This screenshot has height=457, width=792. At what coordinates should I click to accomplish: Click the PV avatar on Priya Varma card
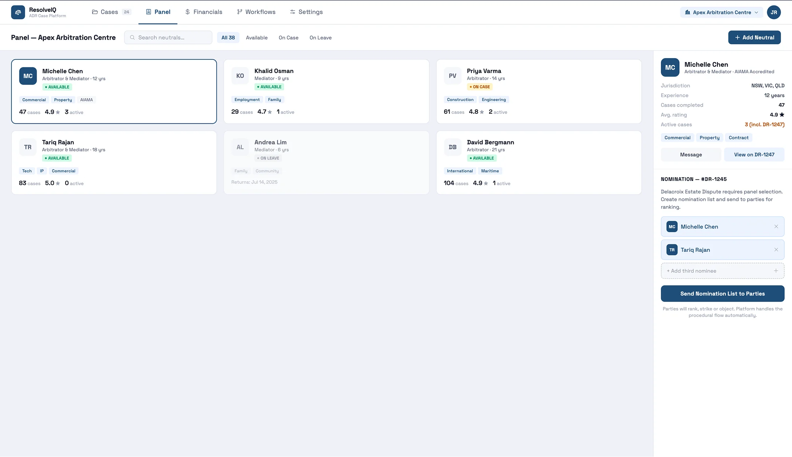(452, 76)
